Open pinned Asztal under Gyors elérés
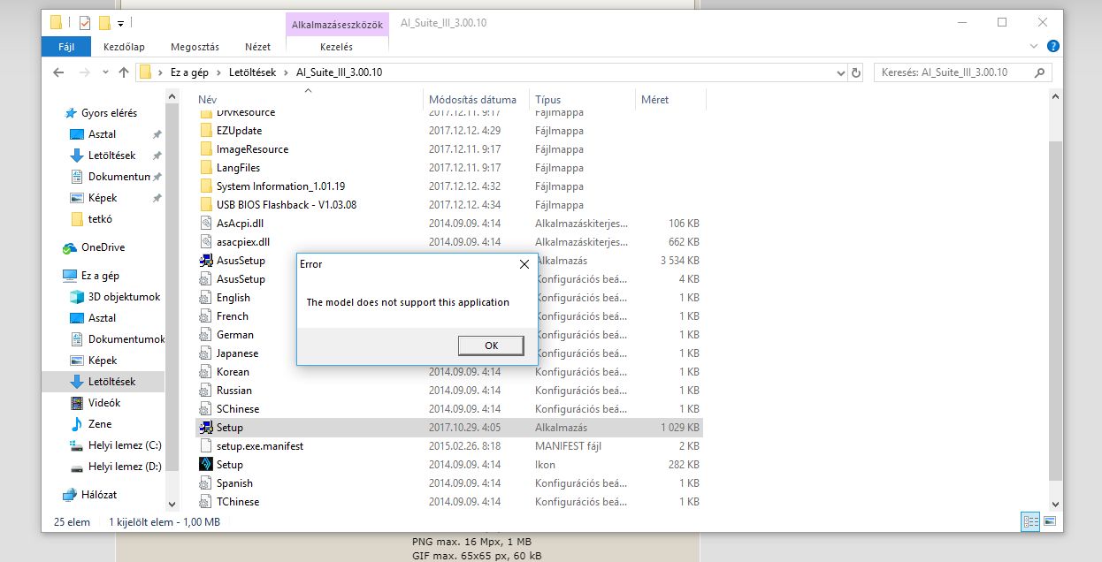This screenshot has width=1102, height=562. [x=102, y=134]
